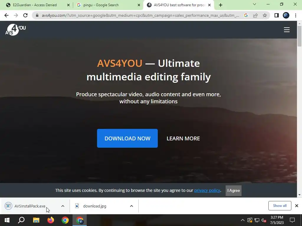The image size is (302, 226).
Task: Click the page vertical scrollbar thumb
Action: 299,36
